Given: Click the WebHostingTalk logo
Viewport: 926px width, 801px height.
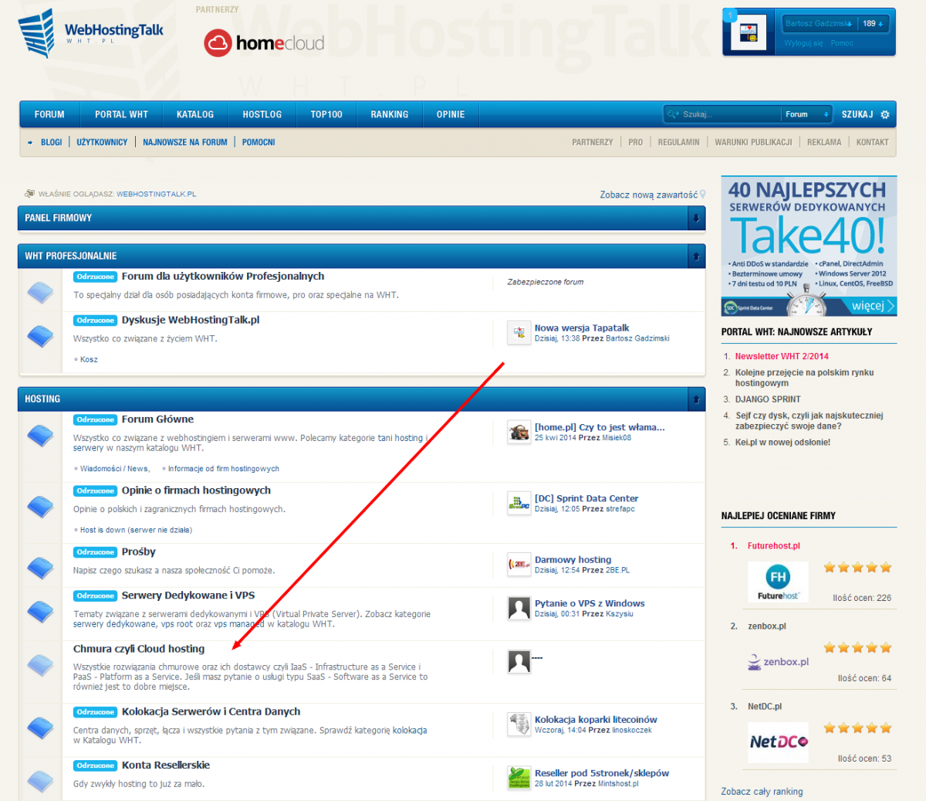Looking at the screenshot, I should click(90, 33).
